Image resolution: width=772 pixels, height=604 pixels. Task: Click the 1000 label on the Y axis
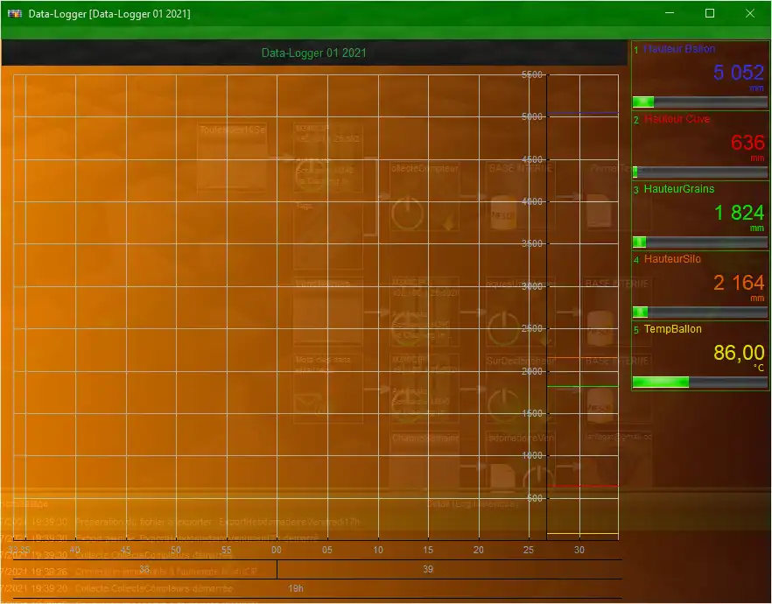[532, 456]
